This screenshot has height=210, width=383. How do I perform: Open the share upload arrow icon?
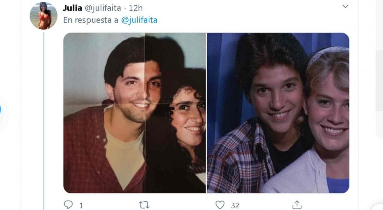297,205
